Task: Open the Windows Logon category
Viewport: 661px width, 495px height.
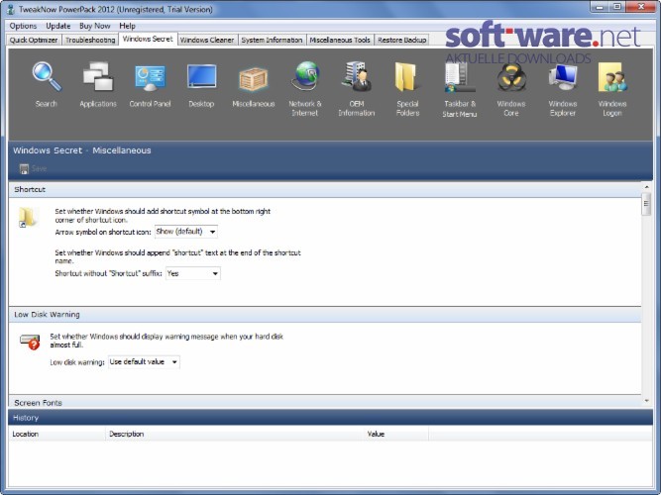Action: pyautogui.click(x=612, y=77)
